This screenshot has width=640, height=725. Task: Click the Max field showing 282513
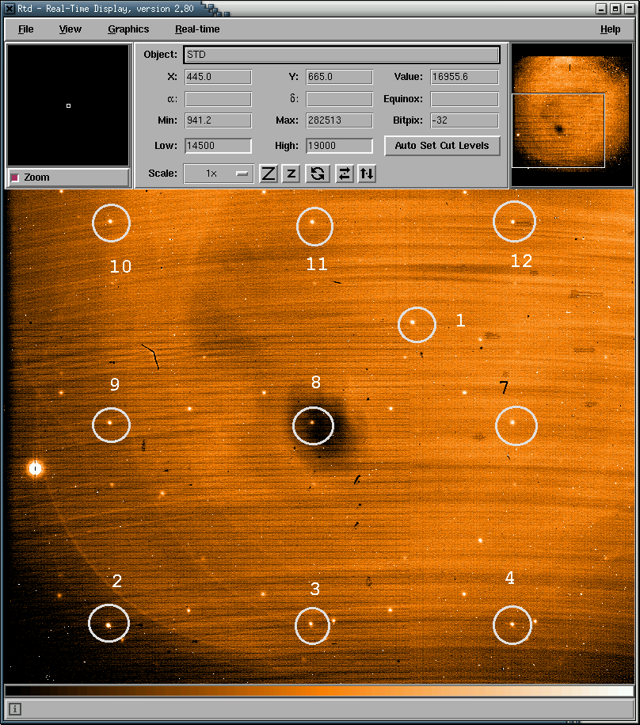click(x=339, y=120)
